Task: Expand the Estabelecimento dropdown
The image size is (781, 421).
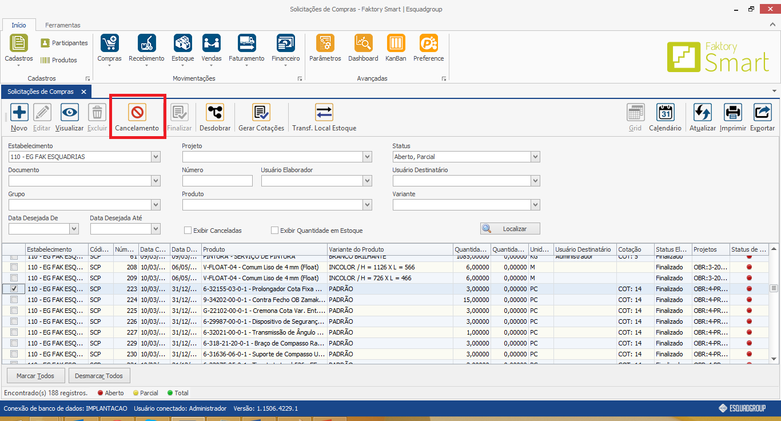Action: tap(156, 157)
